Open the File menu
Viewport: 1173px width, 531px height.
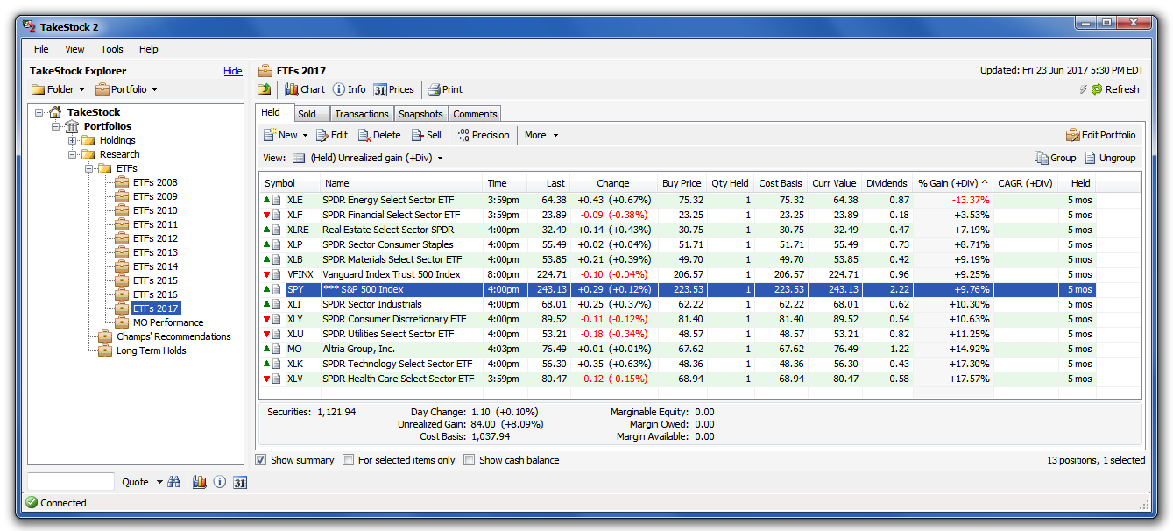click(41, 49)
